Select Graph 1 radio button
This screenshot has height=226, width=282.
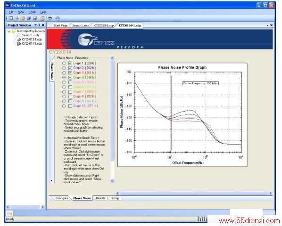[x=64, y=63]
